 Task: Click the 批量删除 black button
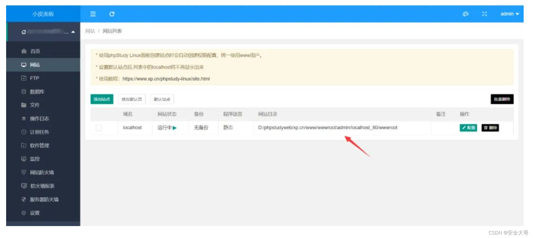tap(502, 99)
